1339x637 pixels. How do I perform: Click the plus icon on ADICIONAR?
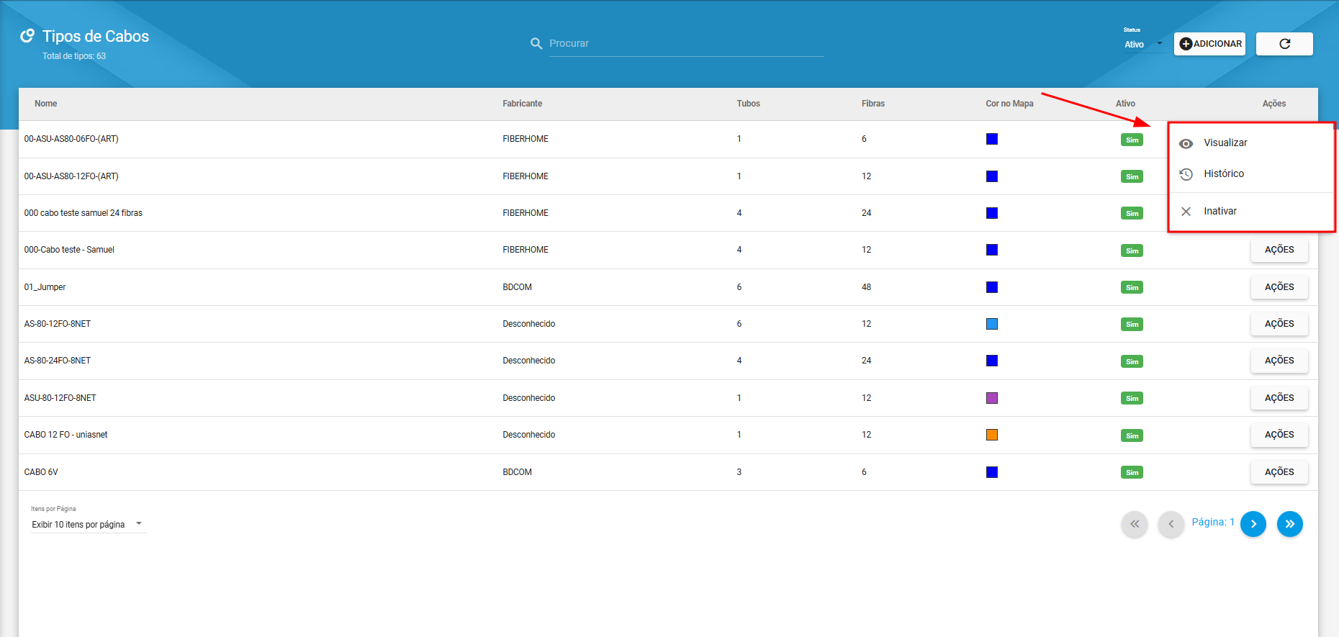(x=1186, y=44)
